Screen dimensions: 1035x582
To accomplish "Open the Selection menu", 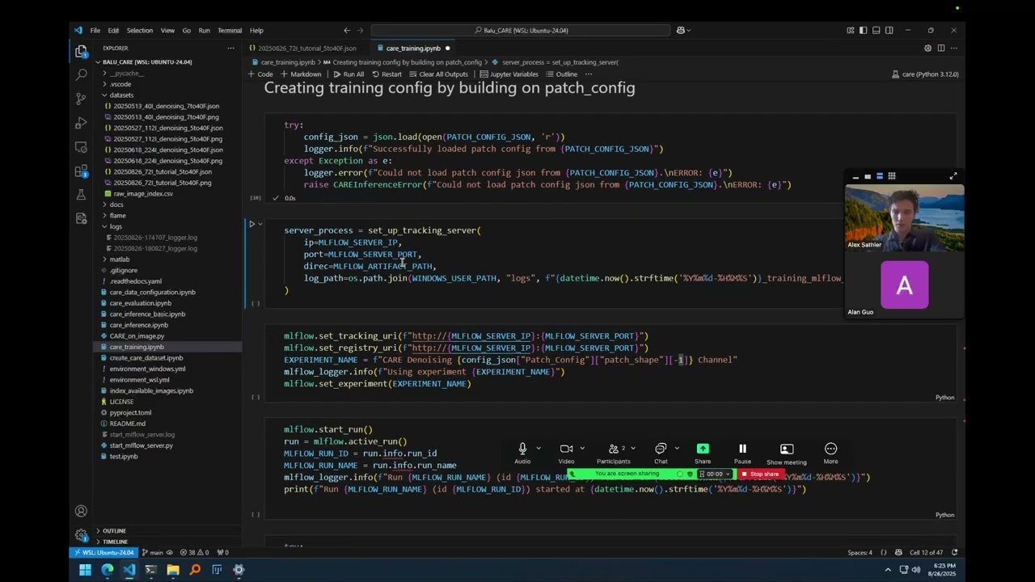I will pyautogui.click(x=139, y=31).
